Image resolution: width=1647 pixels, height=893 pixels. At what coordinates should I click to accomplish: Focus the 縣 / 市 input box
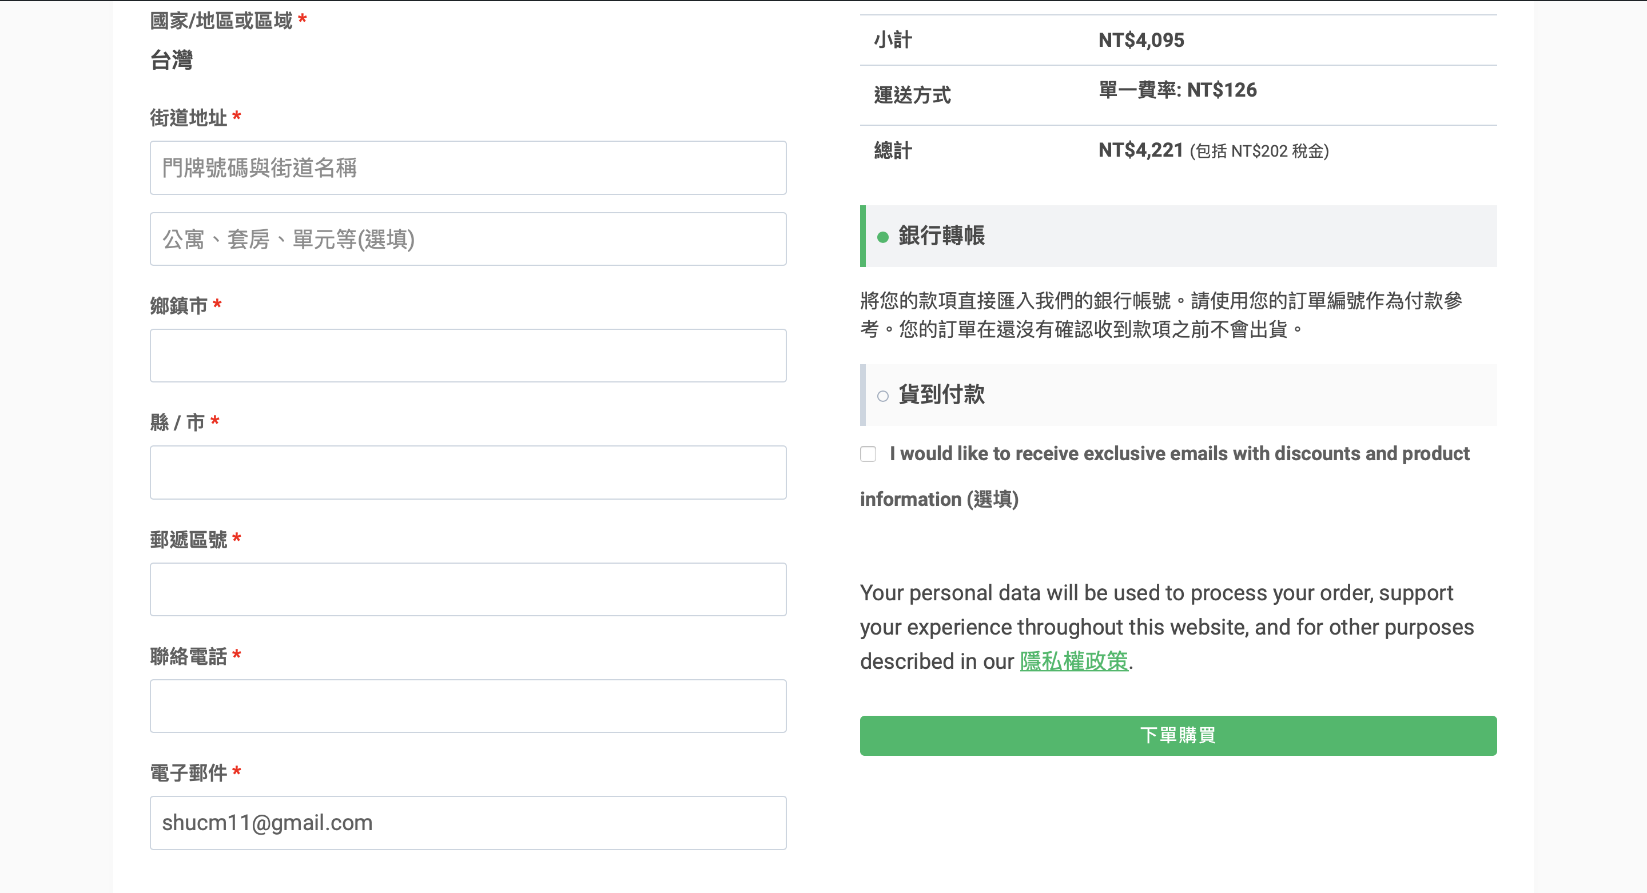467,472
